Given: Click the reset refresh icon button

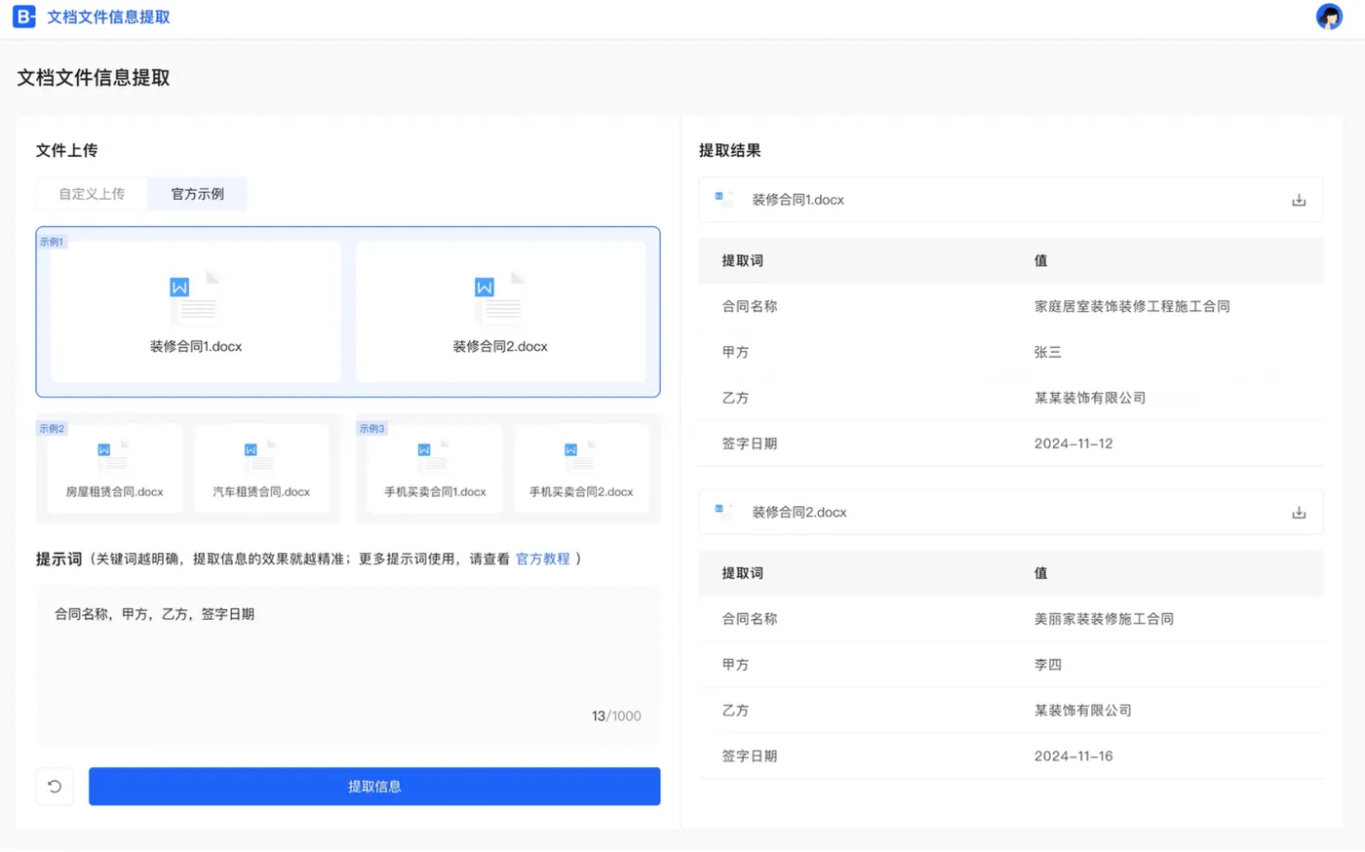Looking at the screenshot, I should tap(55, 787).
